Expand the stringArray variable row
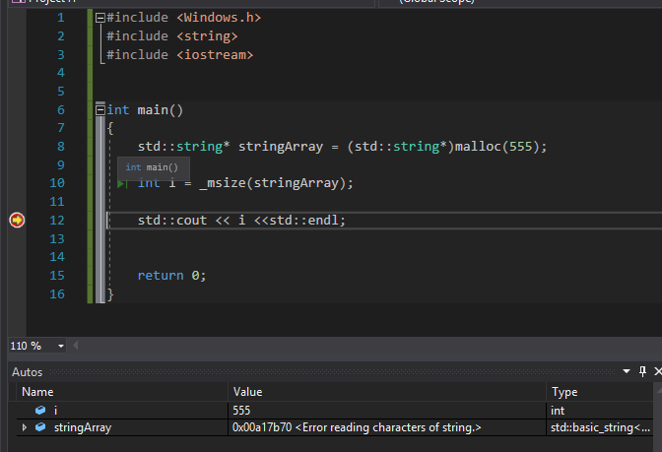 pyautogui.click(x=25, y=427)
